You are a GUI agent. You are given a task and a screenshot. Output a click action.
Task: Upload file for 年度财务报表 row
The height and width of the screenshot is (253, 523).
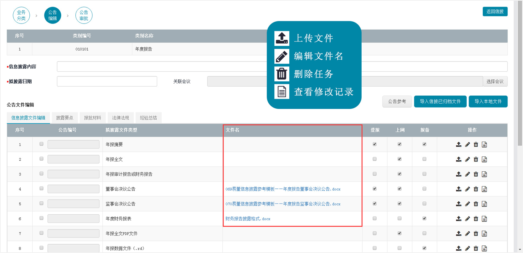tap(459, 218)
